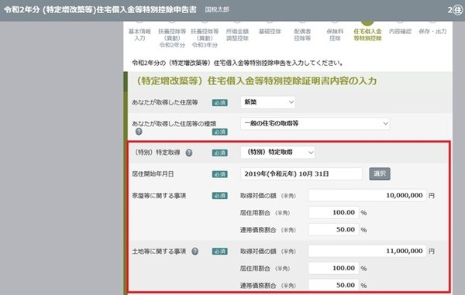The image size is (465, 295).
Task: Click 家屋等 連帯債務割合 field 50.00
Action: [x=333, y=229]
